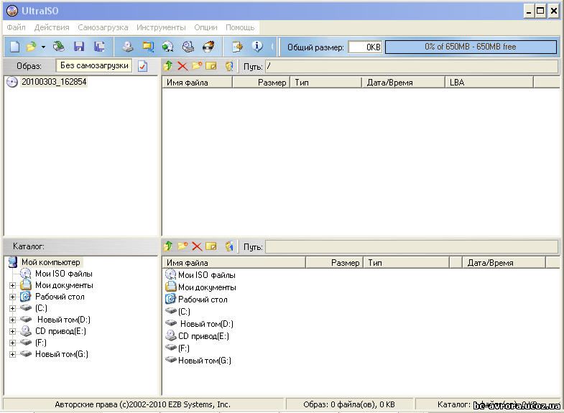Click the Без самозагрузки boot status field

pyautogui.click(x=94, y=65)
